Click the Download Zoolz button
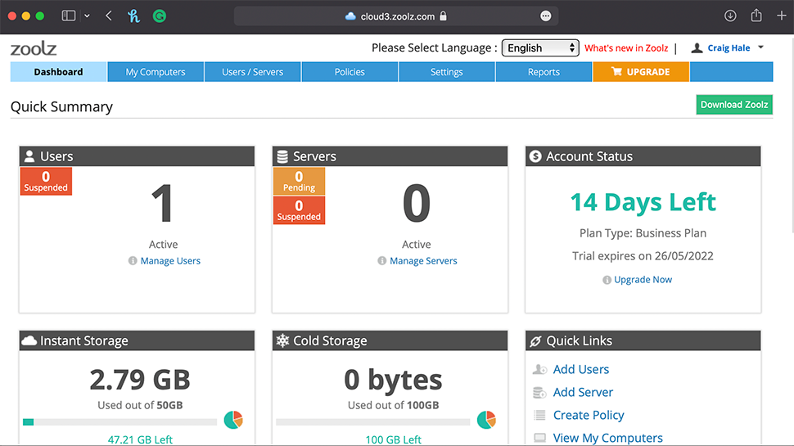Image resolution: width=794 pixels, height=446 pixels. 734,105
